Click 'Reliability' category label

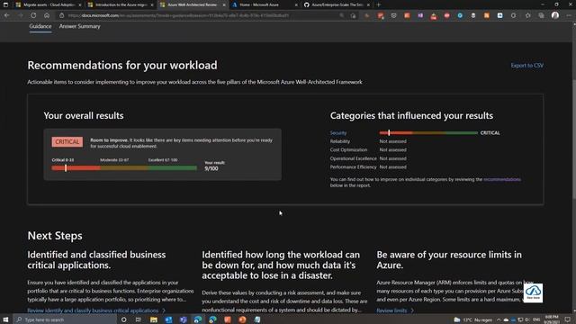click(340, 141)
